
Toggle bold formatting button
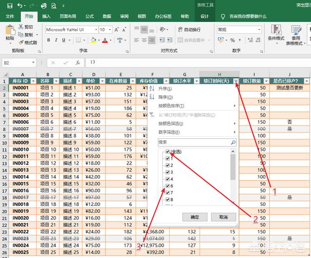point(49,40)
